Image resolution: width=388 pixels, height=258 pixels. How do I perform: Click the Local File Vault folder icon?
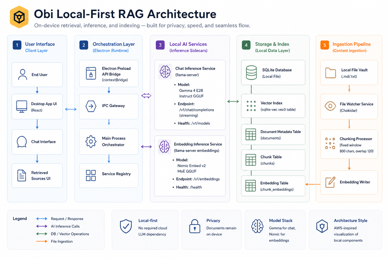[331, 73]
